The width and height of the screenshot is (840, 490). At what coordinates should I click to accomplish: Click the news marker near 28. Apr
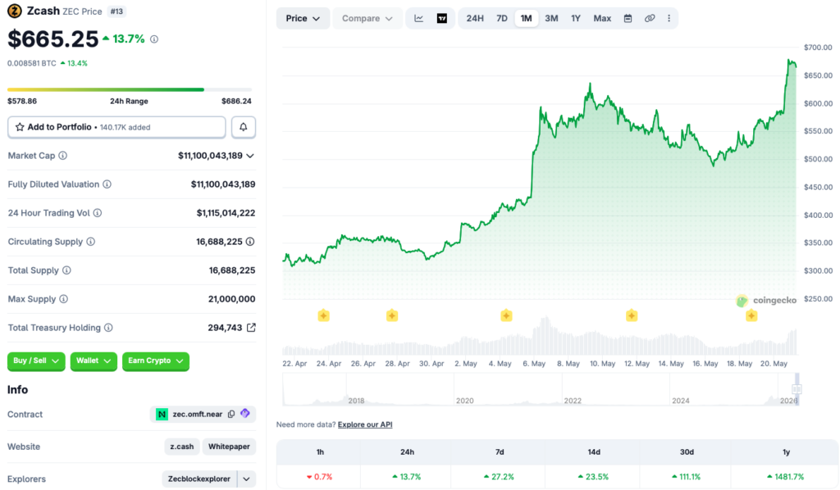click(392, 315)
